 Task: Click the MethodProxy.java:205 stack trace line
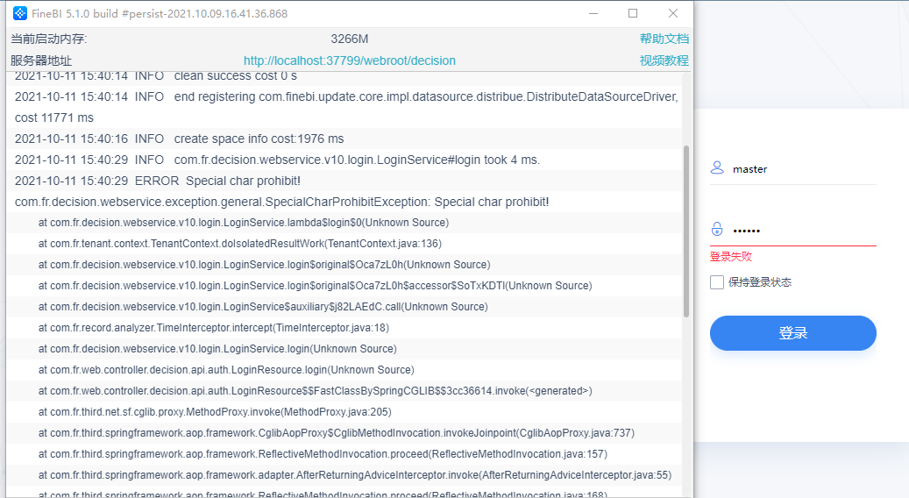pyautogui.click(x=215, y=411)
